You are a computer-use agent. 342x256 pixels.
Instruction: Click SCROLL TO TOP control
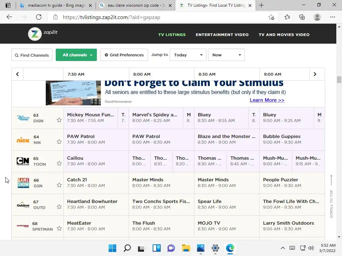(331, 196)
